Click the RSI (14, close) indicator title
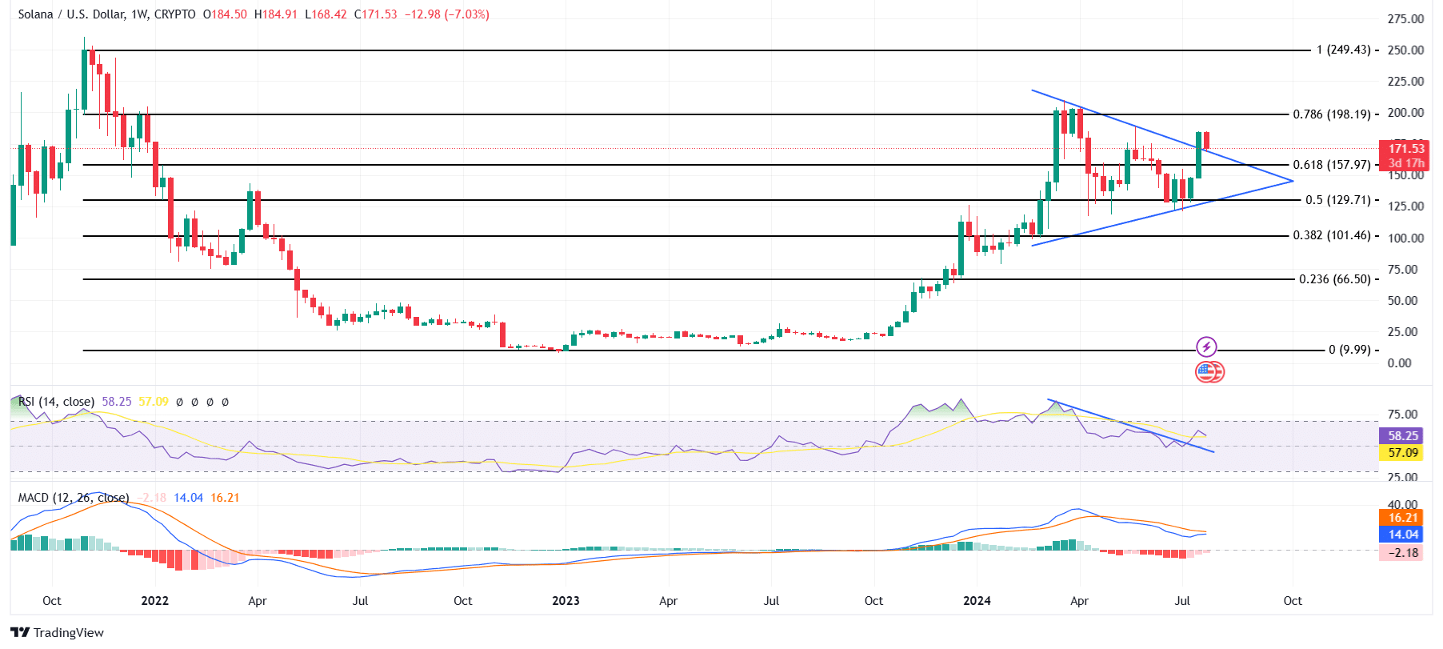 pos(56,402)
